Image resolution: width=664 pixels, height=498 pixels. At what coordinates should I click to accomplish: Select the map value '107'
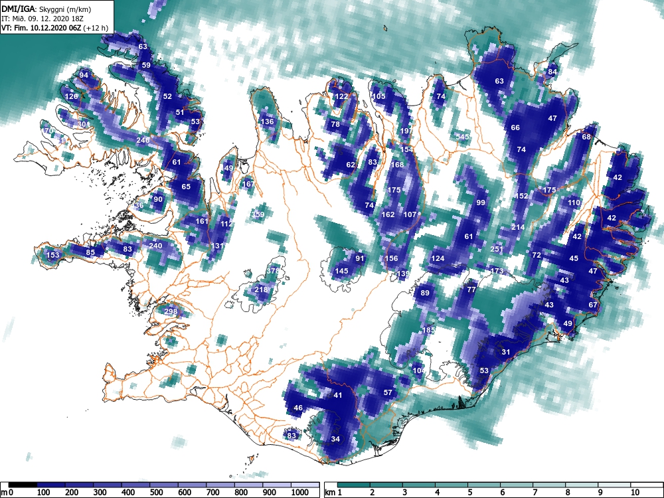click(410, 214)
